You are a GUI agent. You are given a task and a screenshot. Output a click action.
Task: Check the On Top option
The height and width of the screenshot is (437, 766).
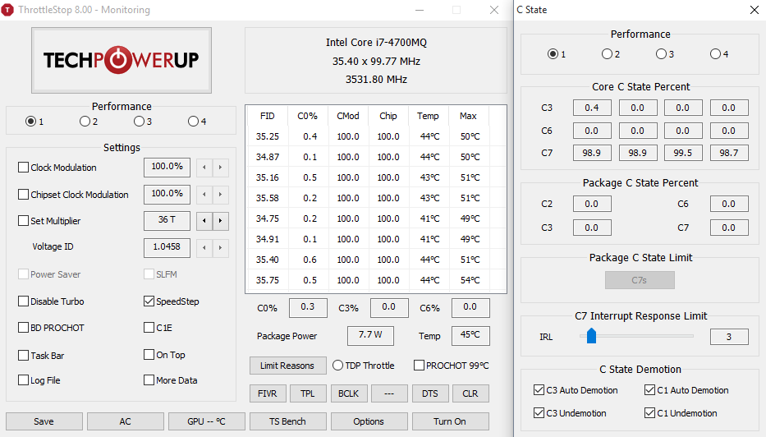149,354
